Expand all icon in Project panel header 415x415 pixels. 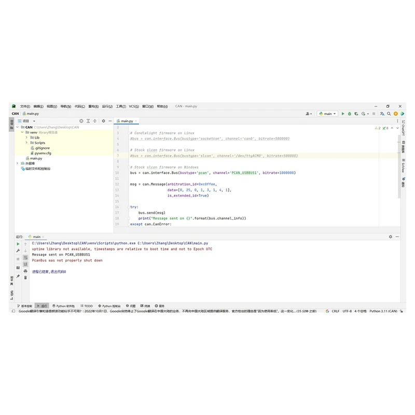pyautogui.click(x=88, y=121)
